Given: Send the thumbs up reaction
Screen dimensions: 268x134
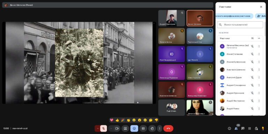Looking at the screenshot, I should (x=117, y=120).
